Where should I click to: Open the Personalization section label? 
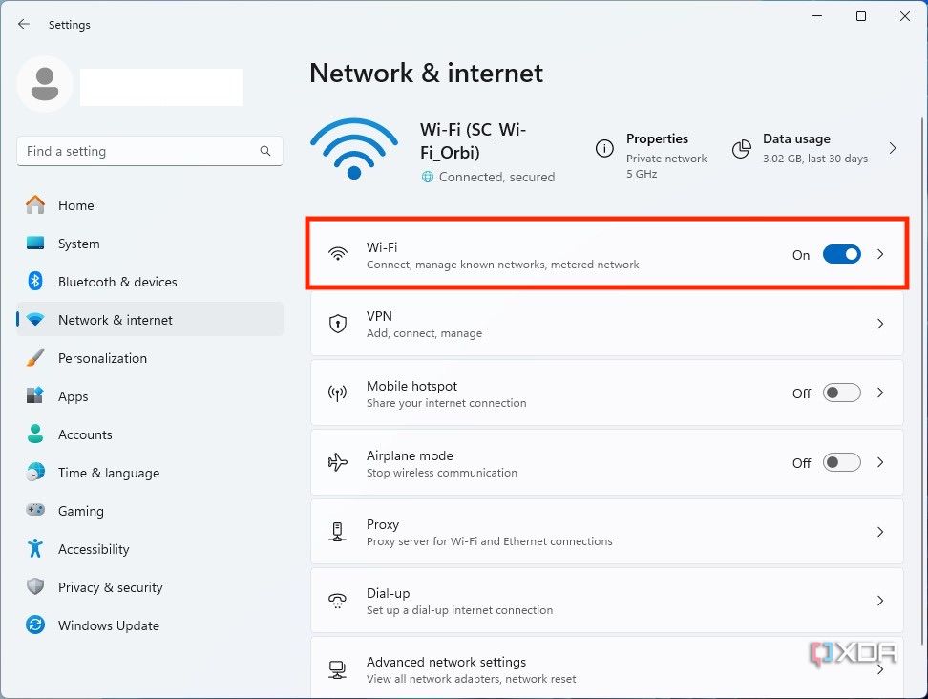(x=102, y=358)
